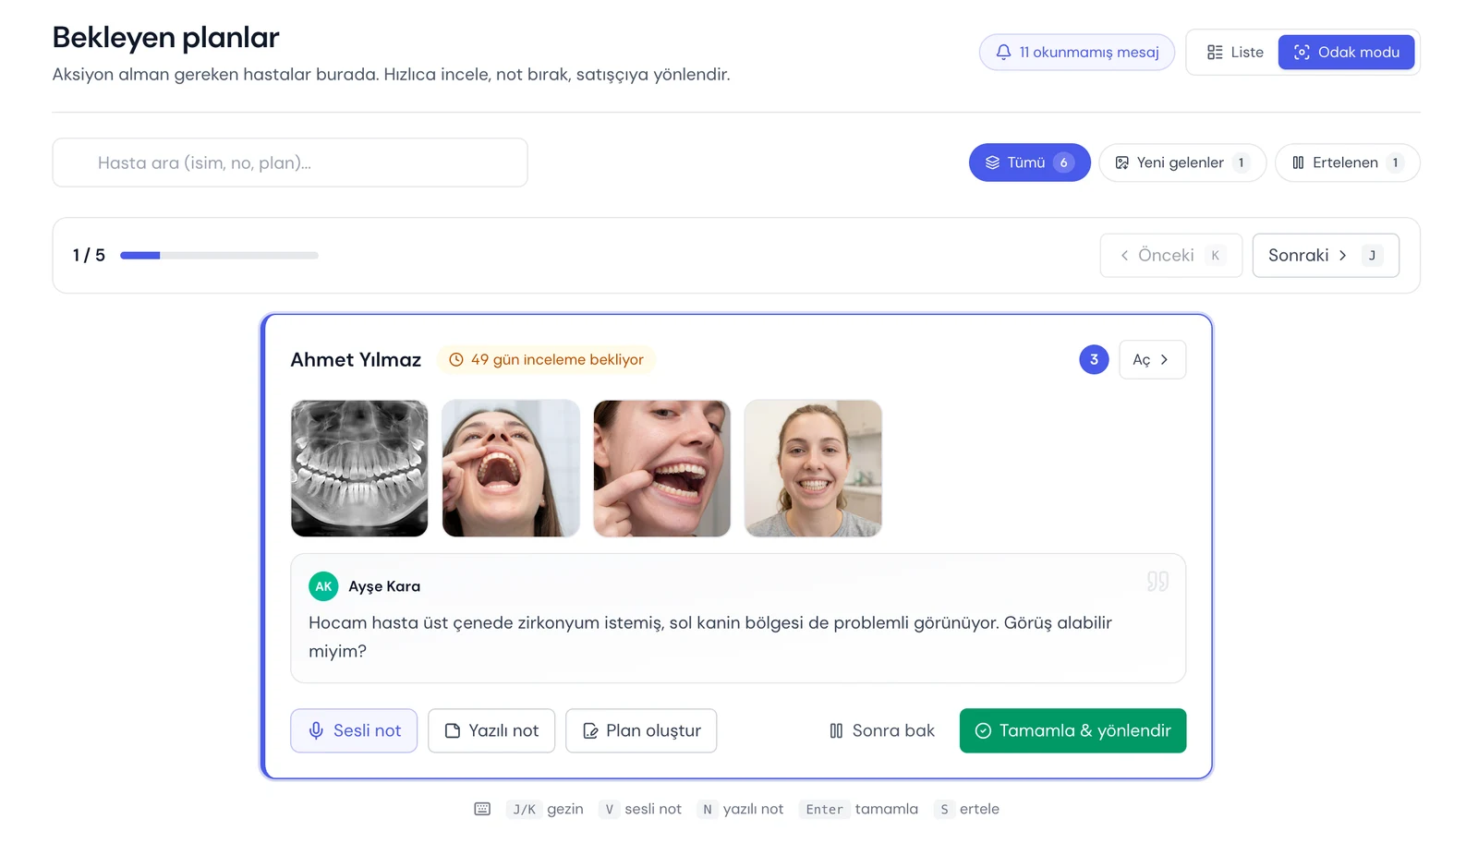Image resolution: width=1478 pixels, height=843 pixels.
Task: Click the quote icon in the note box
Action: [x=1157, y=581]
